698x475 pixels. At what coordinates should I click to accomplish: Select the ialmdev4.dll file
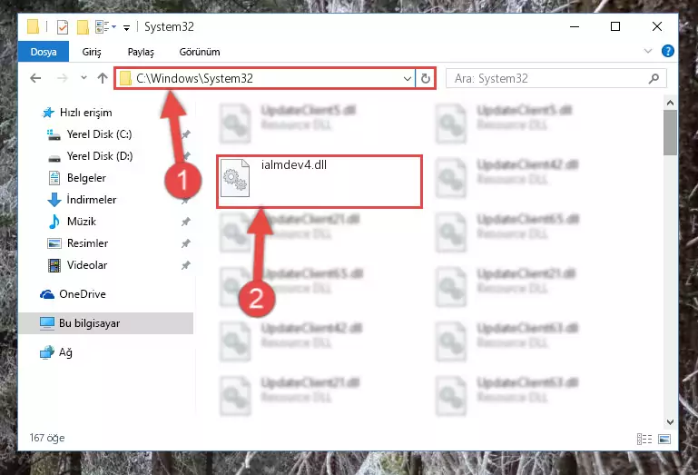[x=320, y=182]
